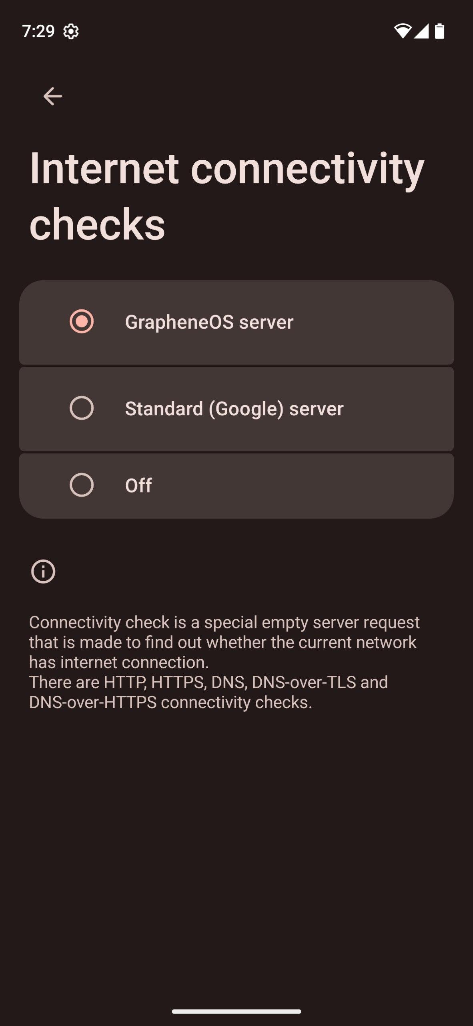Tap the info circle icon

43,571
